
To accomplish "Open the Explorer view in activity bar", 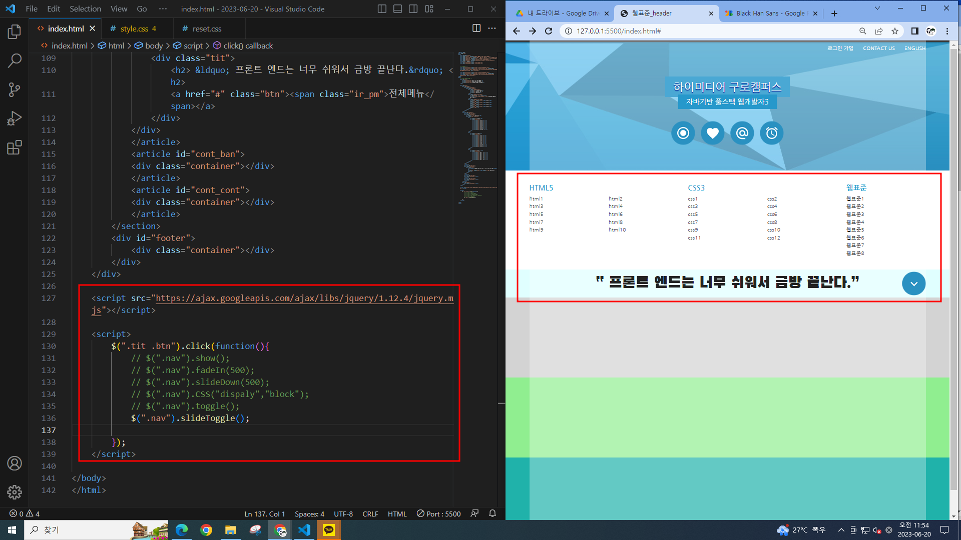I will 15,32.
